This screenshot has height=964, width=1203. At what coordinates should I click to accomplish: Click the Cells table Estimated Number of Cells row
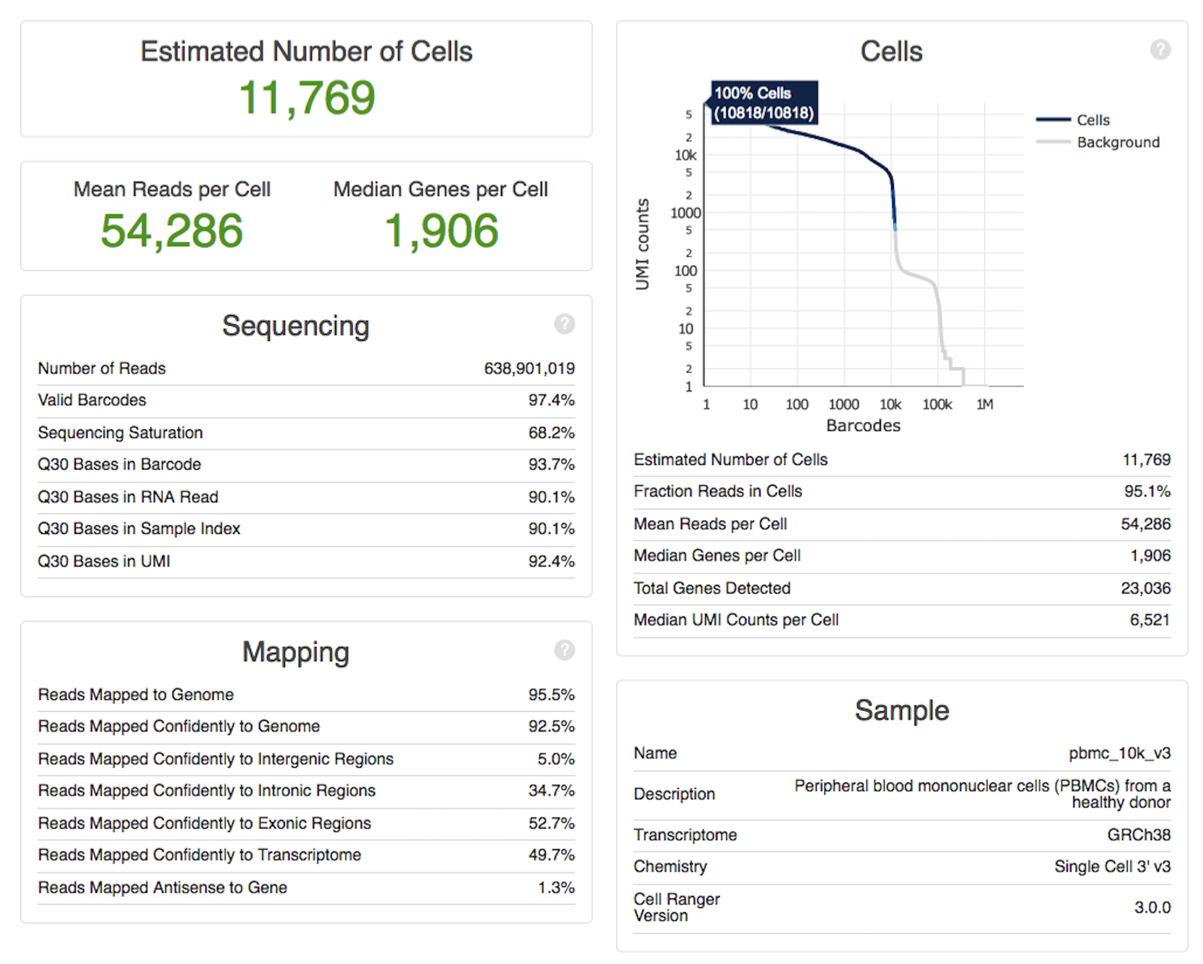(x=902, y=459)
